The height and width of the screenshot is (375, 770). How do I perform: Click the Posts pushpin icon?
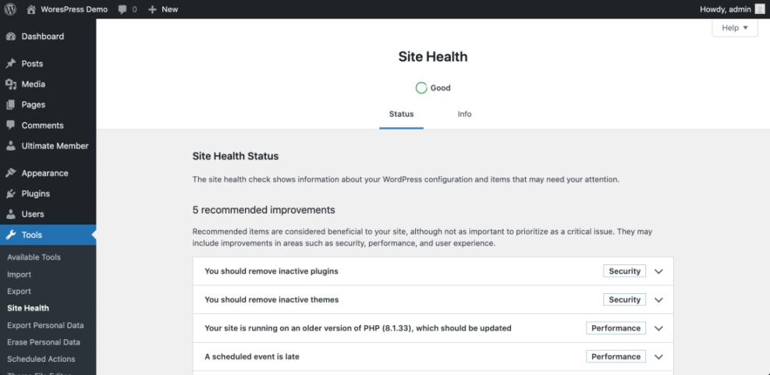[11, 64]
